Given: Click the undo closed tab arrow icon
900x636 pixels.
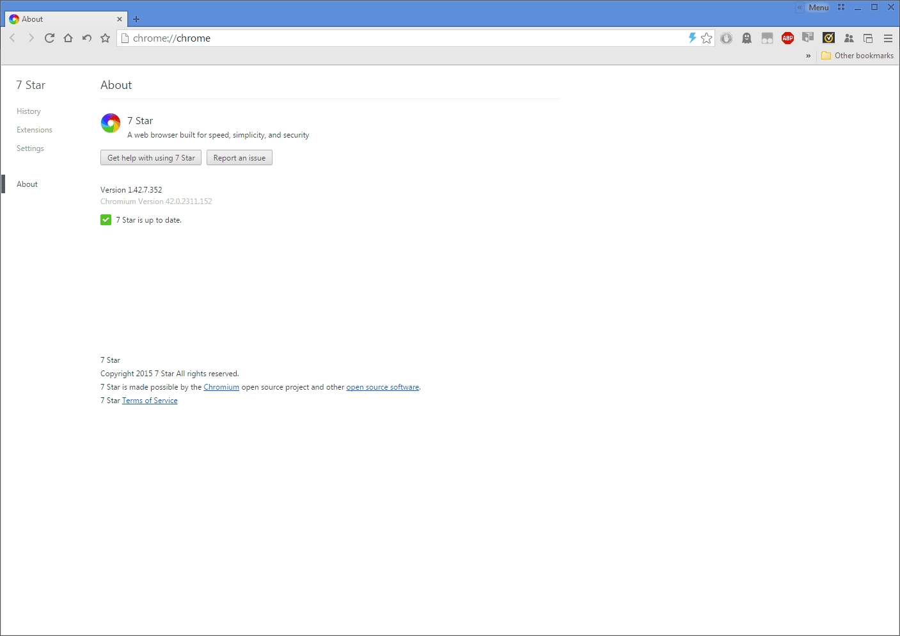Looking at the screenshot, I should (x=86, y=38).
